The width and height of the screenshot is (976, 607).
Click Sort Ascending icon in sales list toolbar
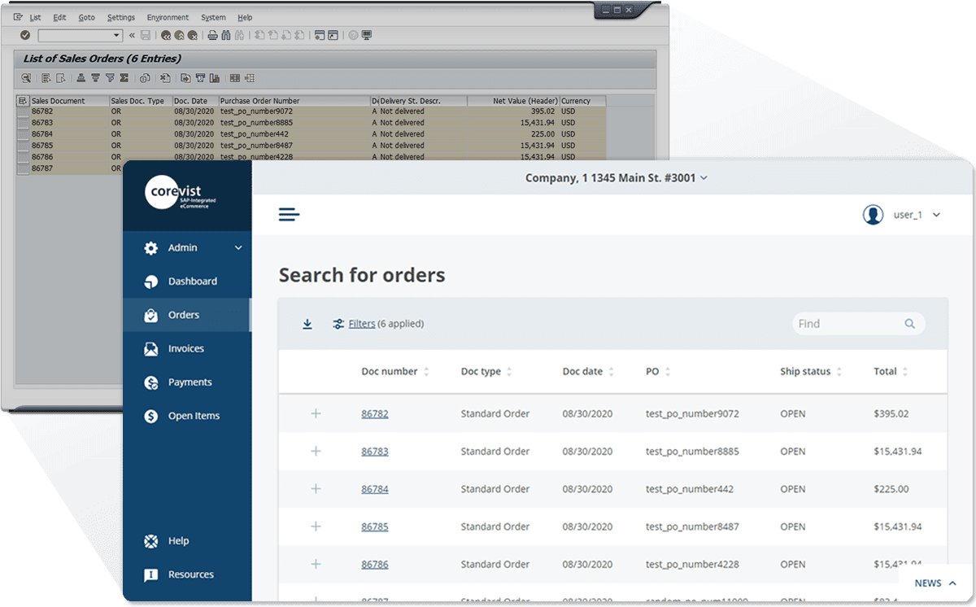[x=81, y=78]
